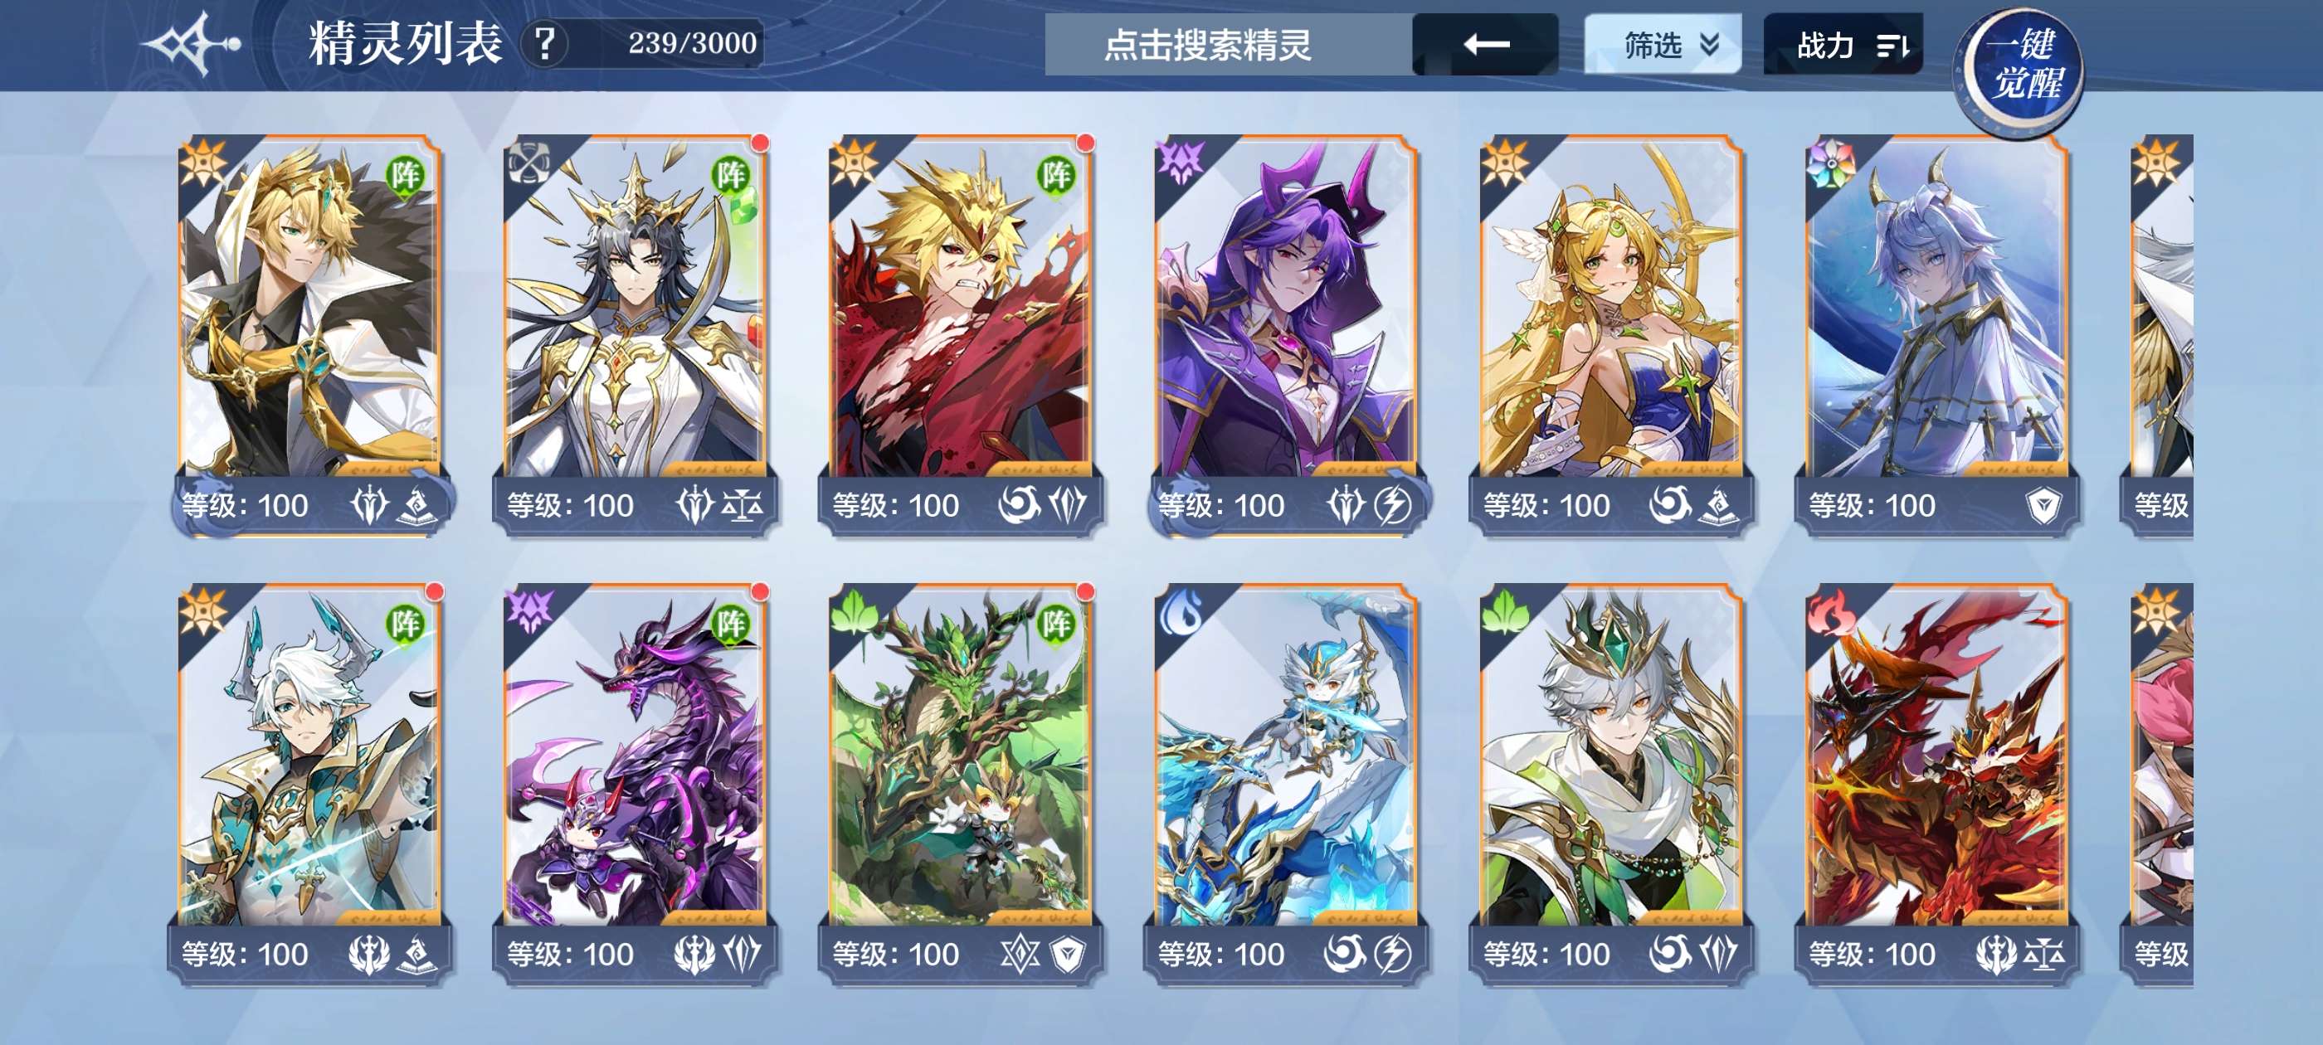Click lightning icon on purple hooded card's level bar
The image size is (2323, 1045).
coord(1392,506)
